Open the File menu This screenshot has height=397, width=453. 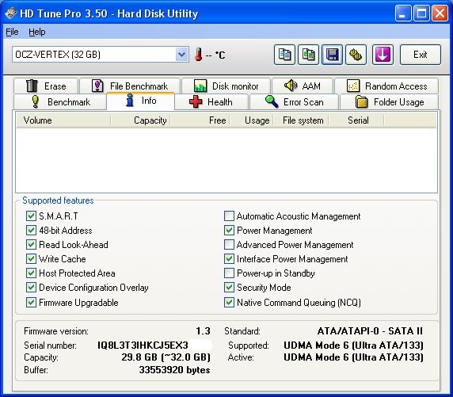pos(12,32)
